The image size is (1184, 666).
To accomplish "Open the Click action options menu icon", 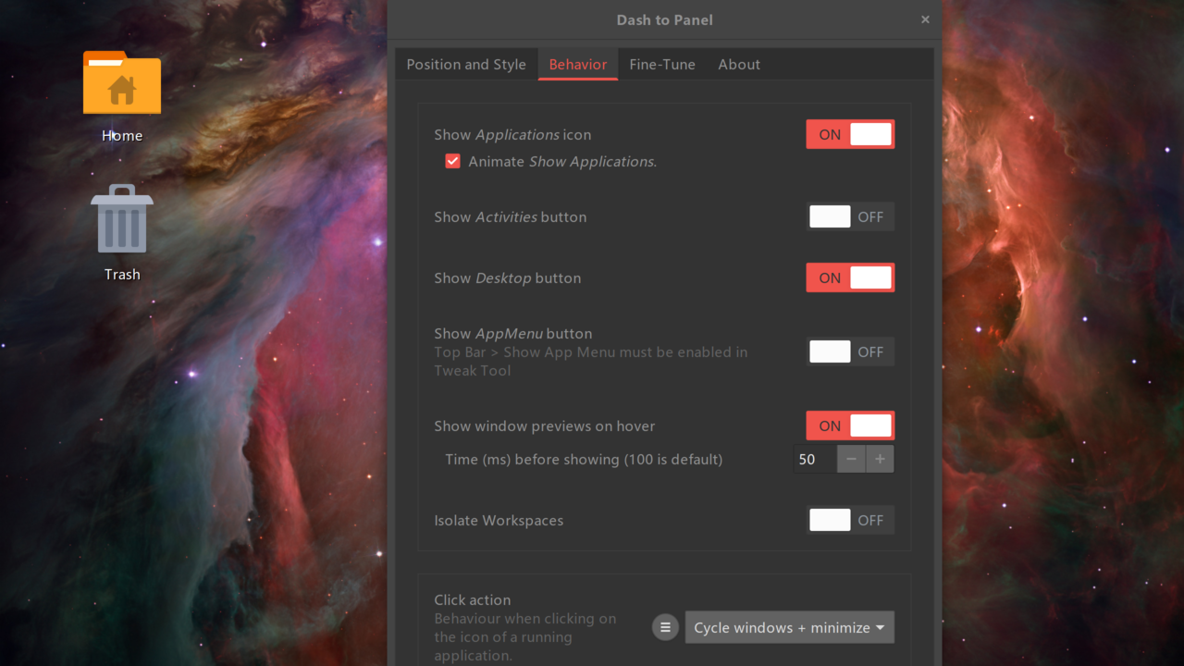I will click(x=665, y=627).
